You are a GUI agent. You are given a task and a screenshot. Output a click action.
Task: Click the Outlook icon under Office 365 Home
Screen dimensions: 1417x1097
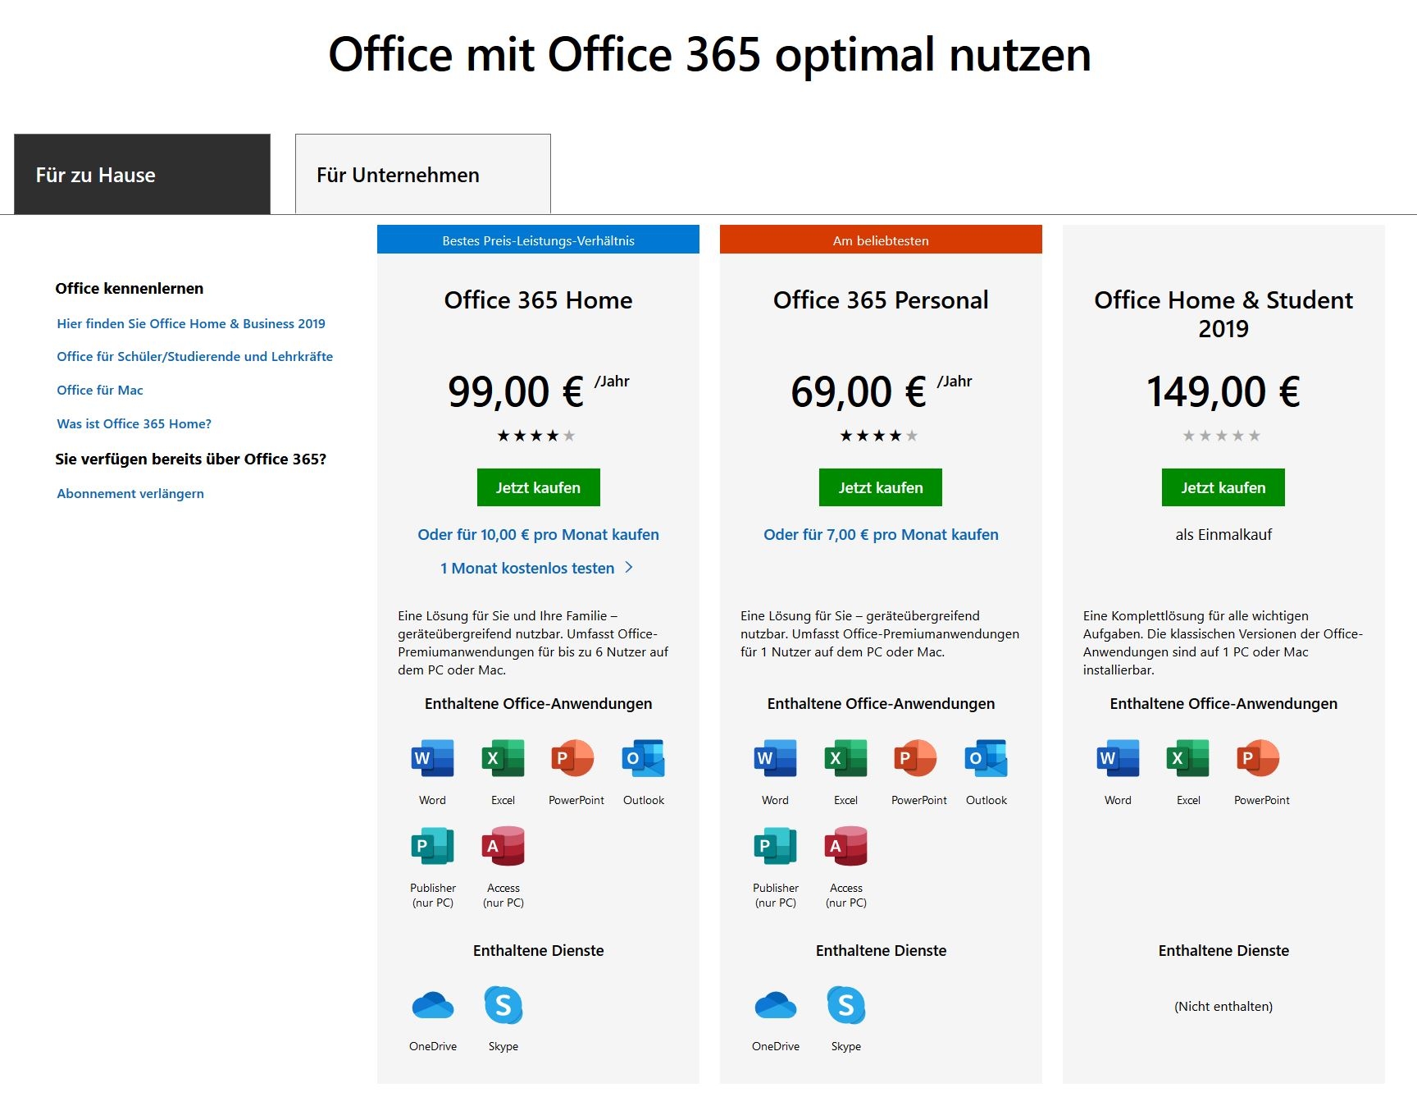[643, 758]
